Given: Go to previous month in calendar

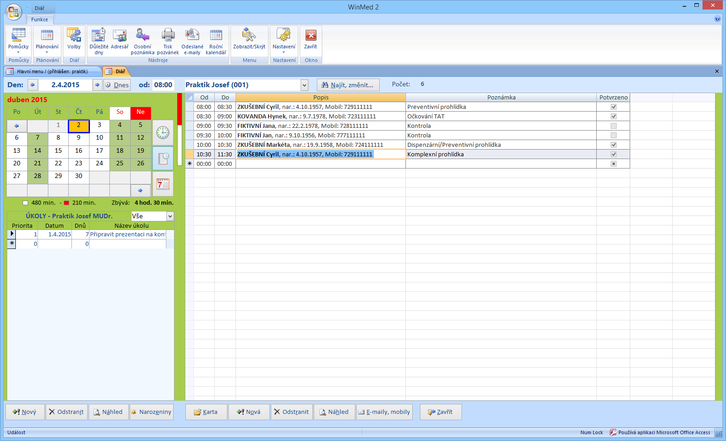Looking at the screenshot, I should (x=17, y=126).
